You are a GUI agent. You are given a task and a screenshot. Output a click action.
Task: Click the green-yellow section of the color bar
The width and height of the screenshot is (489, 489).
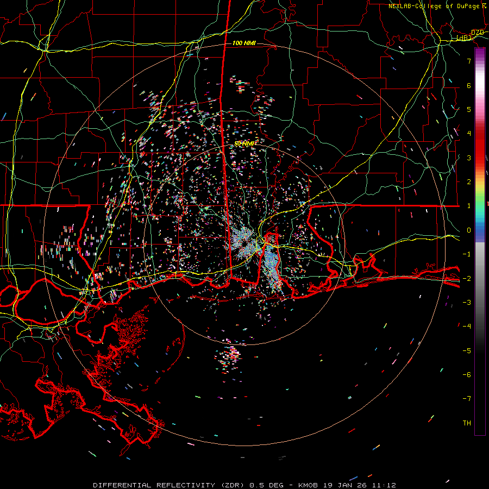(x=480, y=192)
